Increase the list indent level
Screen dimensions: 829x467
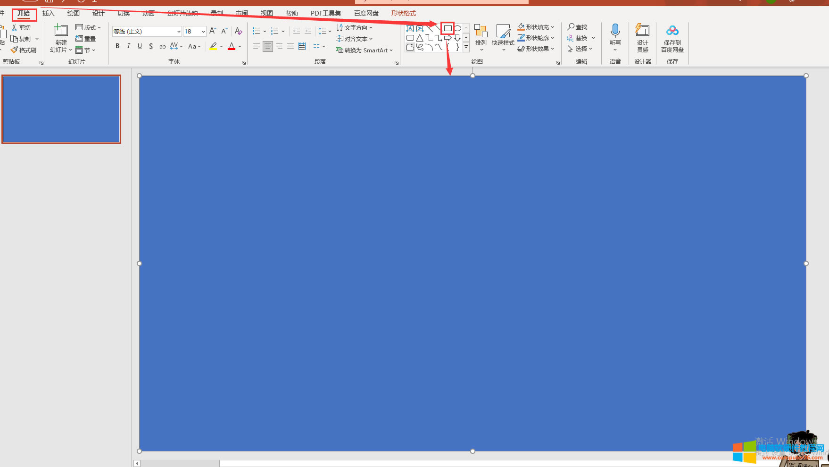308,31
